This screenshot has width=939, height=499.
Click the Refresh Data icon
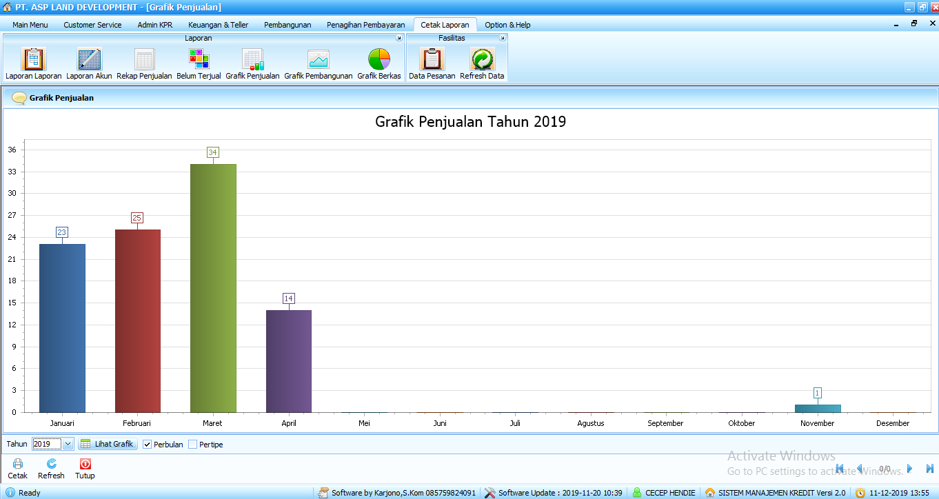[x=482, y=60]
